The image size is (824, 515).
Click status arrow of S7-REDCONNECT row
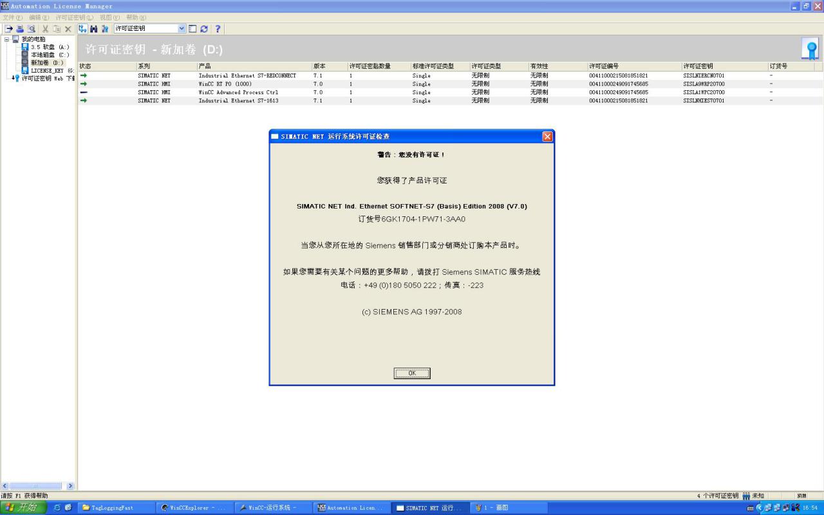pos(84,75)
